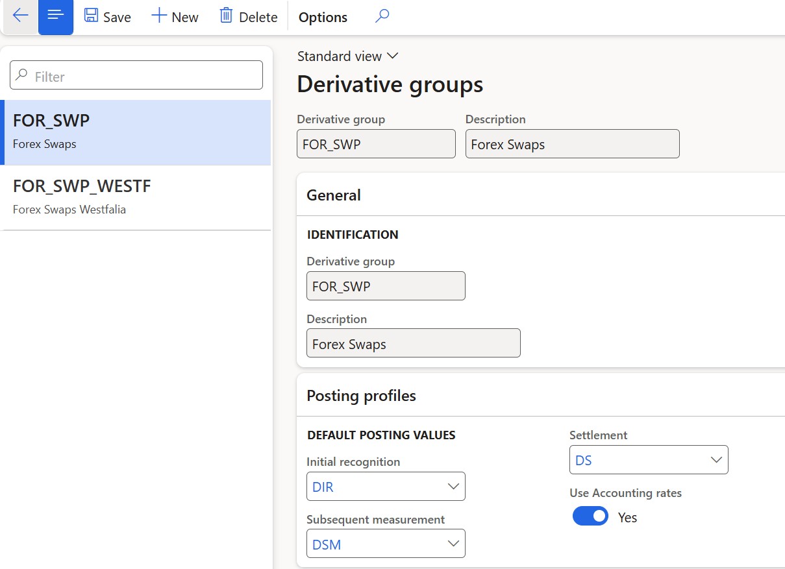
Task: Toggle the list pane hamburger icon
Action: coord(56,16)
